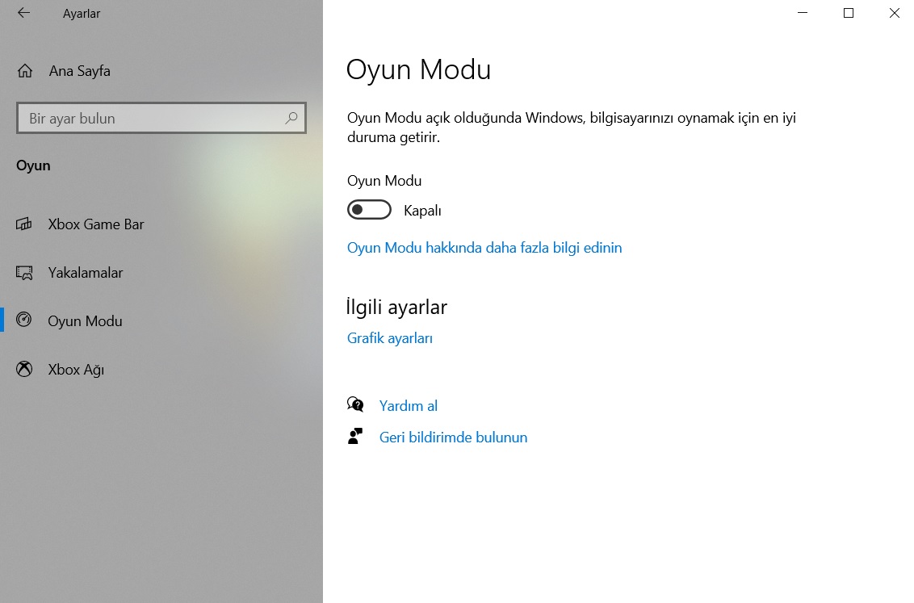Click the Oyun Modu gauge icon in sidebar

point(24,320)
